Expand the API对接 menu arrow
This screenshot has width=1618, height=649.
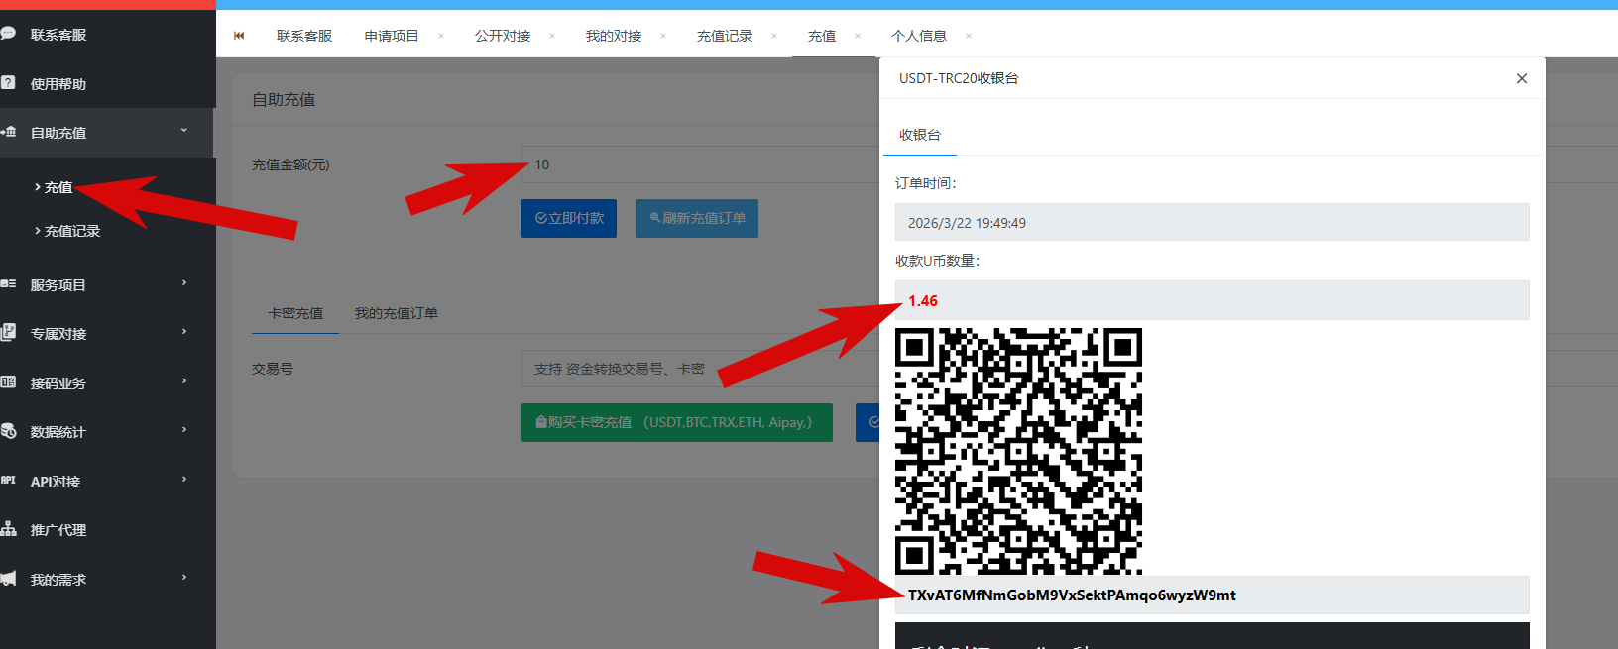[184, 480]
